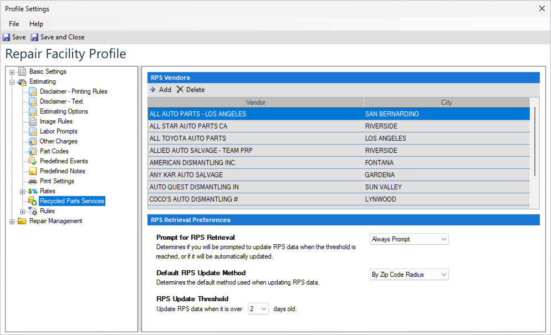The height and width of the screenshot is (335, 551).
Task: Select the Rules tree item
Action: point(47,211)
